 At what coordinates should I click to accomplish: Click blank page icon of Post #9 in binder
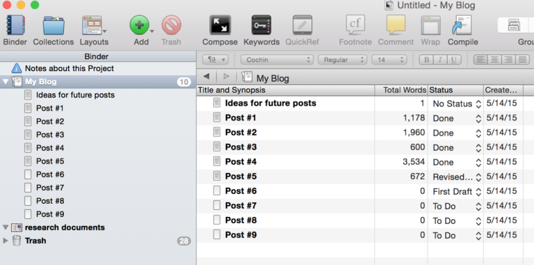[28, 214]
